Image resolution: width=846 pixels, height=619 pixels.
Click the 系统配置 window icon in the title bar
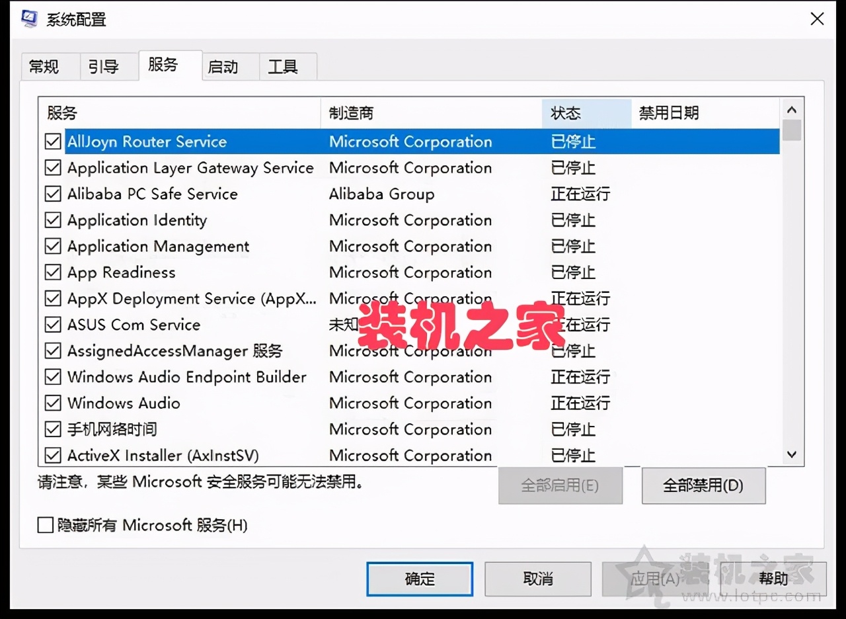tap(28, 19)
